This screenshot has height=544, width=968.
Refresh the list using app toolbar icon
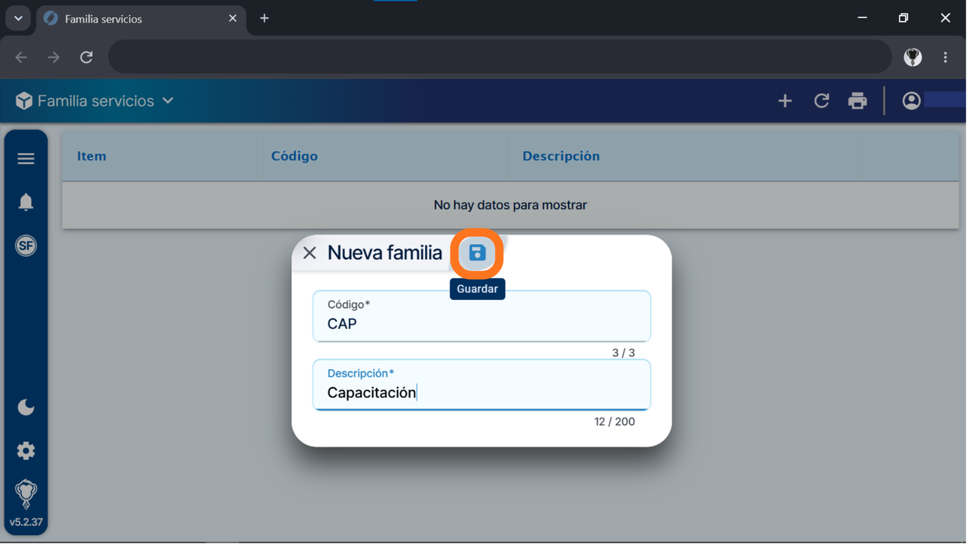point(821,100)
